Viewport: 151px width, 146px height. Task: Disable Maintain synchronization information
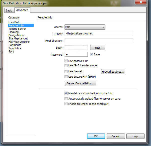(x=66, y=93)
